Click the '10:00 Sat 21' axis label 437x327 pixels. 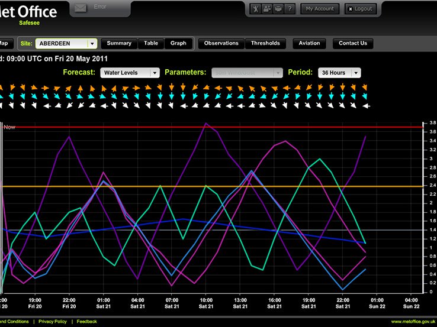206,303
